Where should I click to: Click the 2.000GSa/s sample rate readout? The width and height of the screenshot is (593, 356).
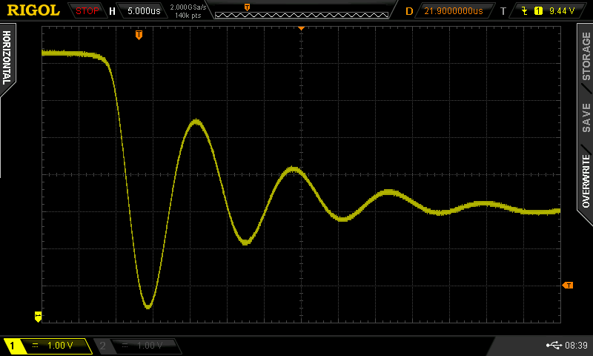188,7
